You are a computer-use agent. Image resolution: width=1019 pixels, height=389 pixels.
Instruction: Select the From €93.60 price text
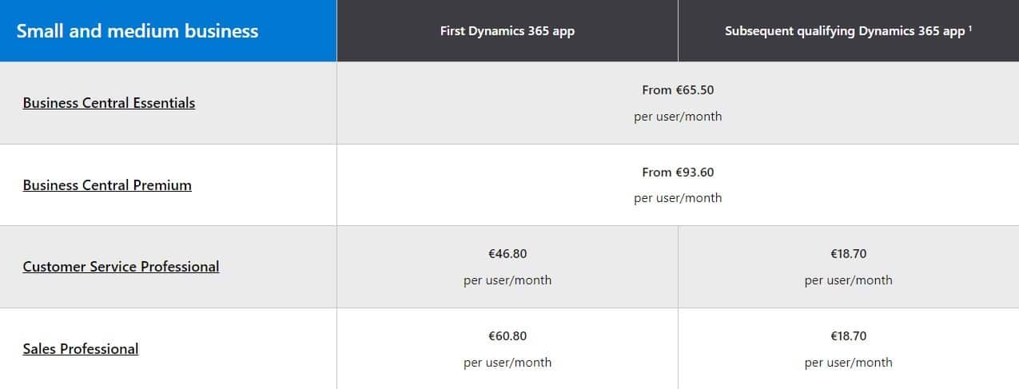pyautogui.click(x=678, y=172)
